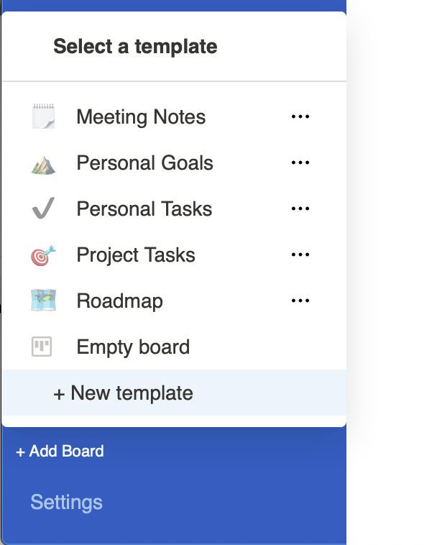
Task: Click the + Add Board button
Action: (60, 452)
